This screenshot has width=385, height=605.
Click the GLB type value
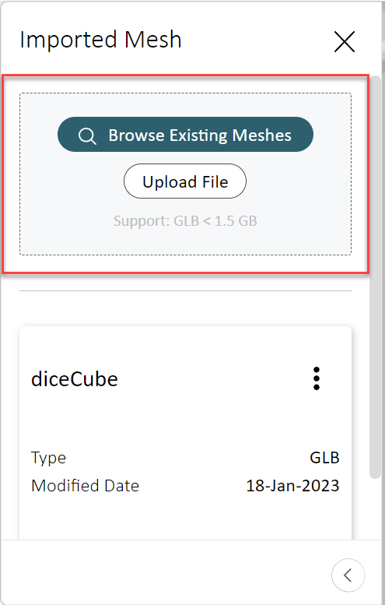(x=324, y=458)
